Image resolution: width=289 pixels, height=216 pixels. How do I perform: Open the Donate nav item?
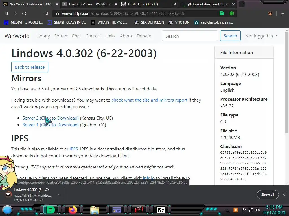(144, 36)
